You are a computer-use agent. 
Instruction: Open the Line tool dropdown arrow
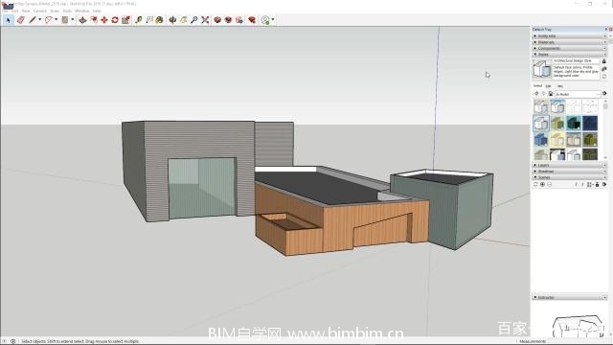pos(39,19)
